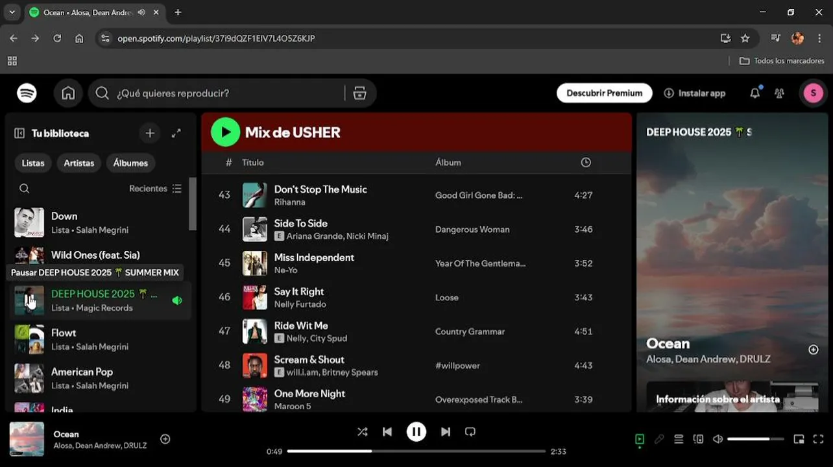Enter fullscreen mode
This screenshot has height=467, width=833.
[x=818, y=439]
